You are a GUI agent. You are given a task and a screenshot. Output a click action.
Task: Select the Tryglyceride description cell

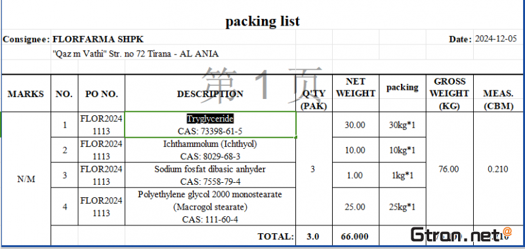210,125
